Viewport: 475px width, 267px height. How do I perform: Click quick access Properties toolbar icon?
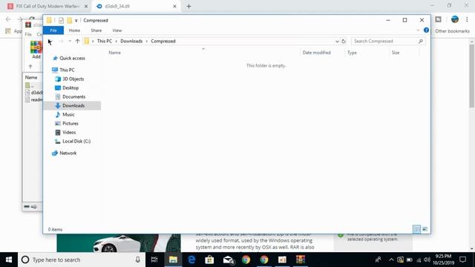(x=61, y=20)
